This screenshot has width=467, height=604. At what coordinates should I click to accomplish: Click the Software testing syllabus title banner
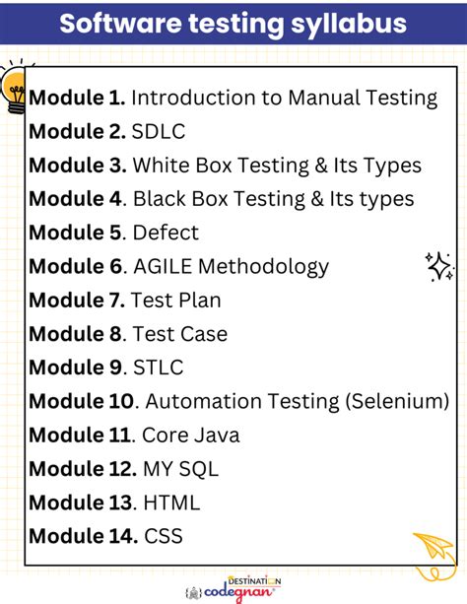coord(233,24)
